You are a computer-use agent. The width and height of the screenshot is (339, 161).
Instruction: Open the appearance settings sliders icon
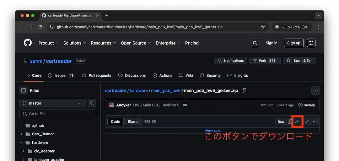tap(311, 43)
